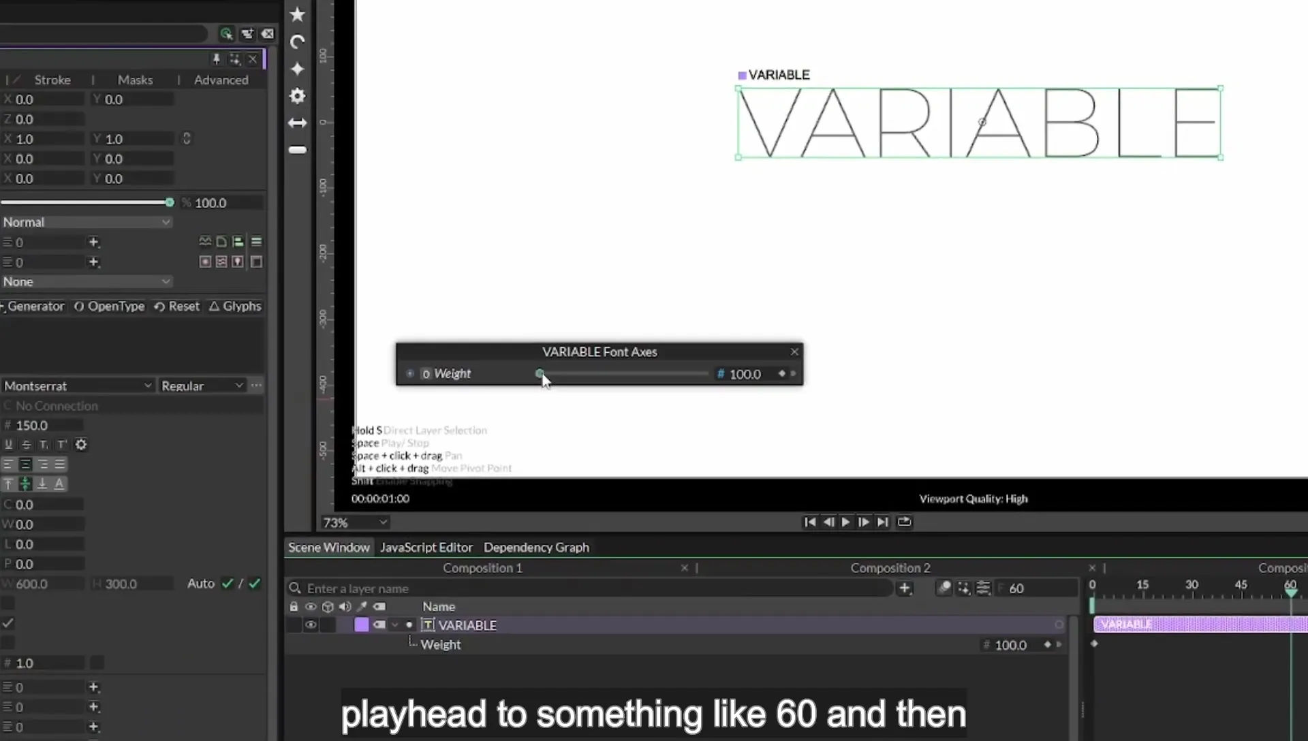Click the Play button in viewport
The width and height of the screenshot is (1308, 741).
pos(845,522)
